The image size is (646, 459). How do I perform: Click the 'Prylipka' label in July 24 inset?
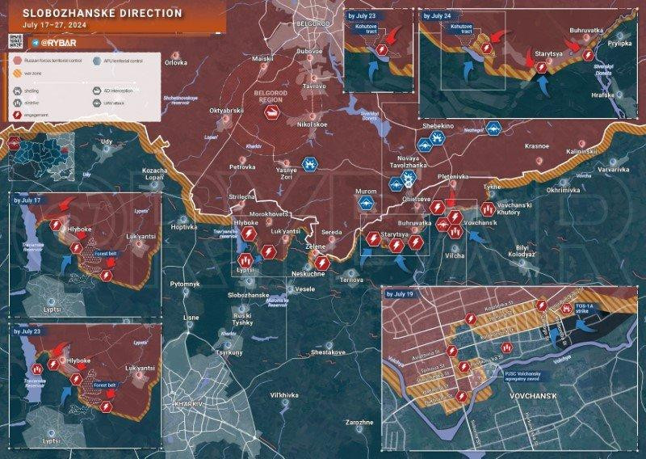point(619,43)
